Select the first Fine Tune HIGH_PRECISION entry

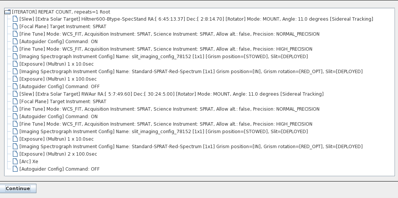[166, 49]
